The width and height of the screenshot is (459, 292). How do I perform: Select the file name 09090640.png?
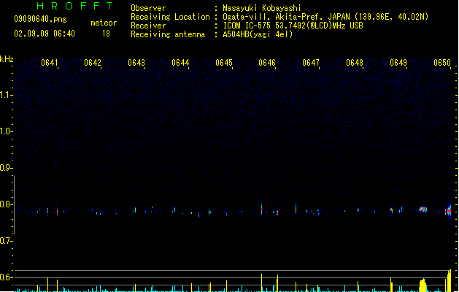[40, 19]
